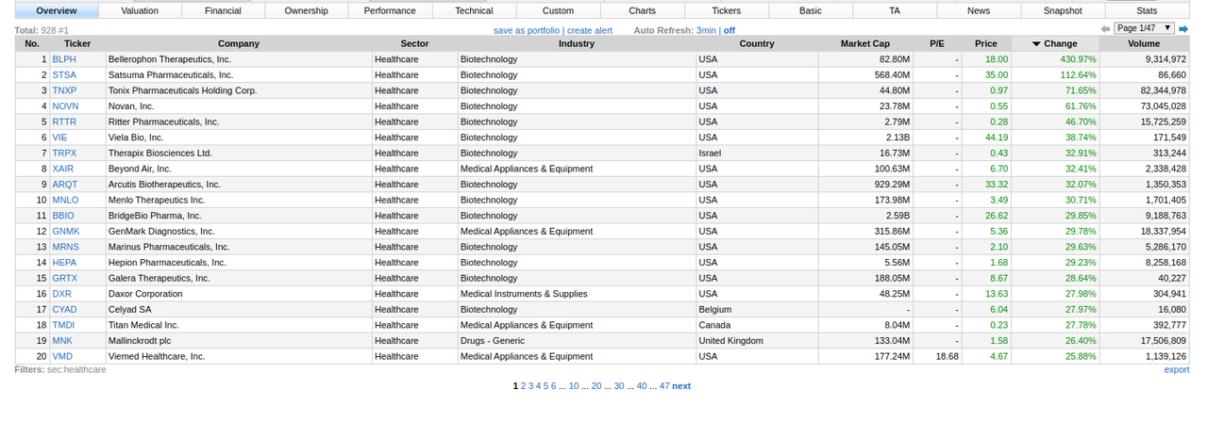Open the Page 1/47 dropdown
The height and width of the screenshot is (421, 1208).
coord(1145,28)
